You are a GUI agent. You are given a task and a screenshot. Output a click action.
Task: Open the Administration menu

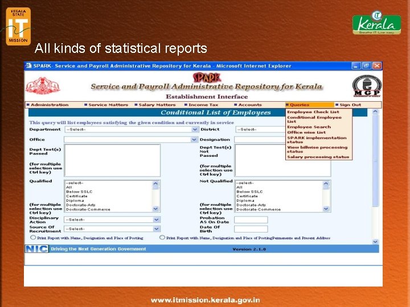(x=50, y=105)
